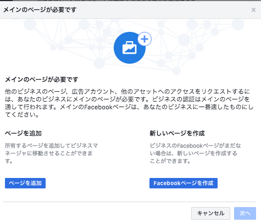Viewport: 261px width, 223px height.
Task: Click the paragraph starting 他のビジネスのページ
Action: (129, 103)
